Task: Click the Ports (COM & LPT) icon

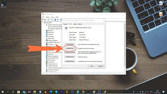Action: (x=47, y=58)
